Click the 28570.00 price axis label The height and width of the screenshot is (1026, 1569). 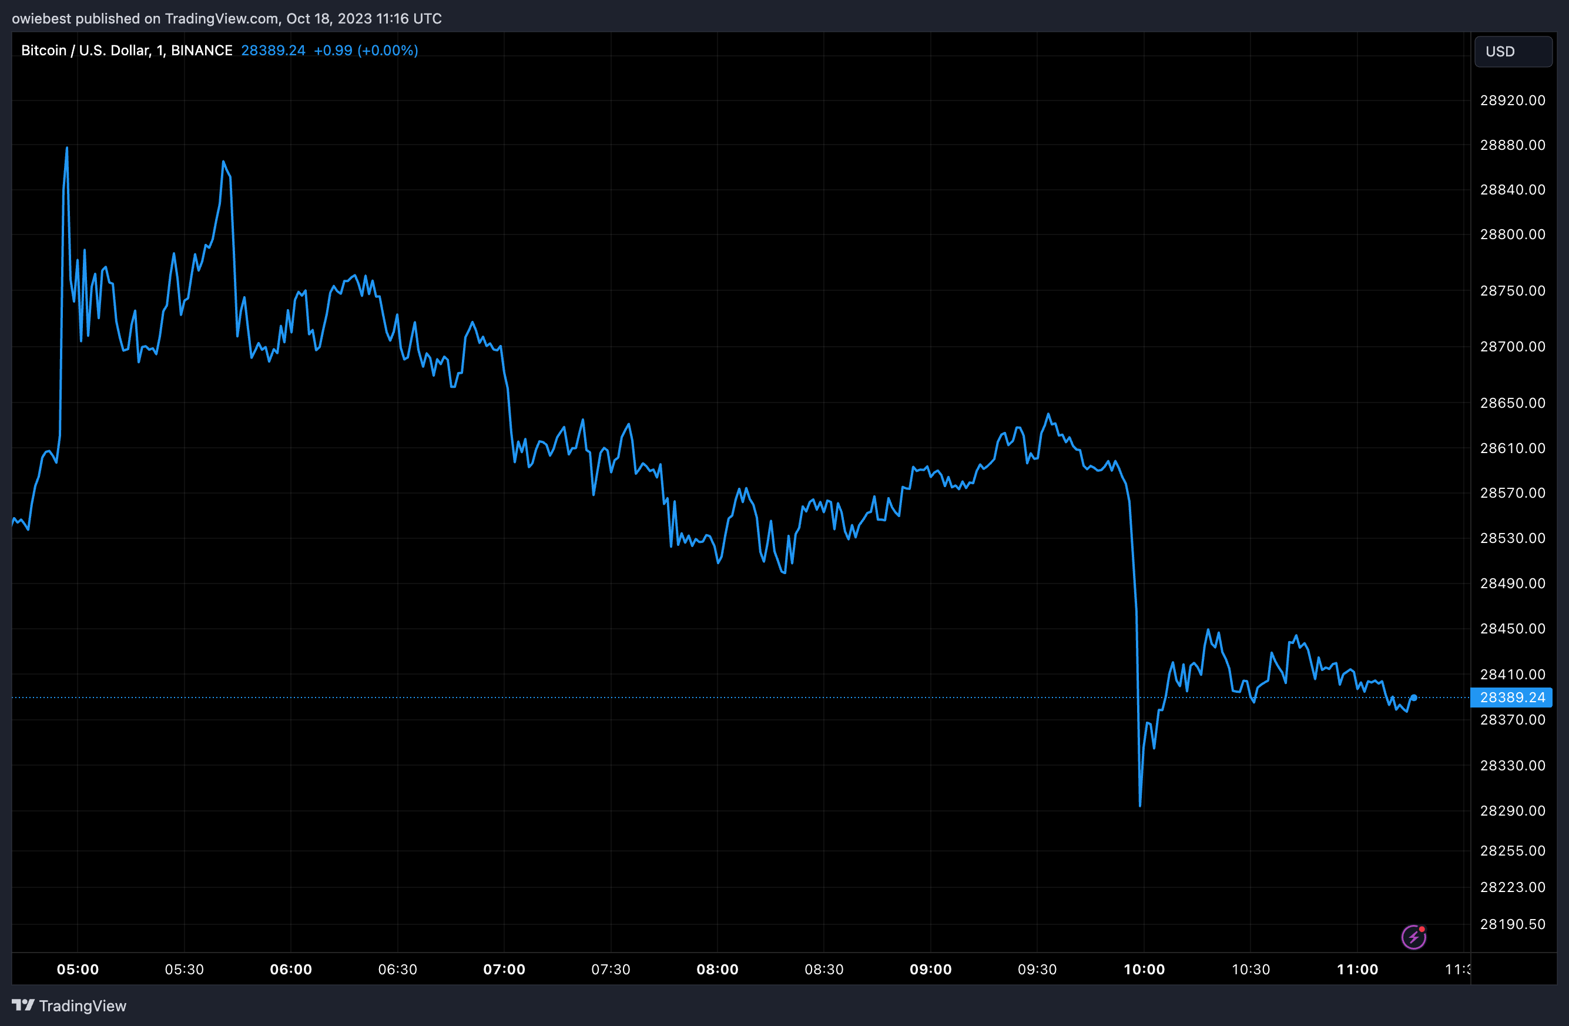(x=1513, y=492)
